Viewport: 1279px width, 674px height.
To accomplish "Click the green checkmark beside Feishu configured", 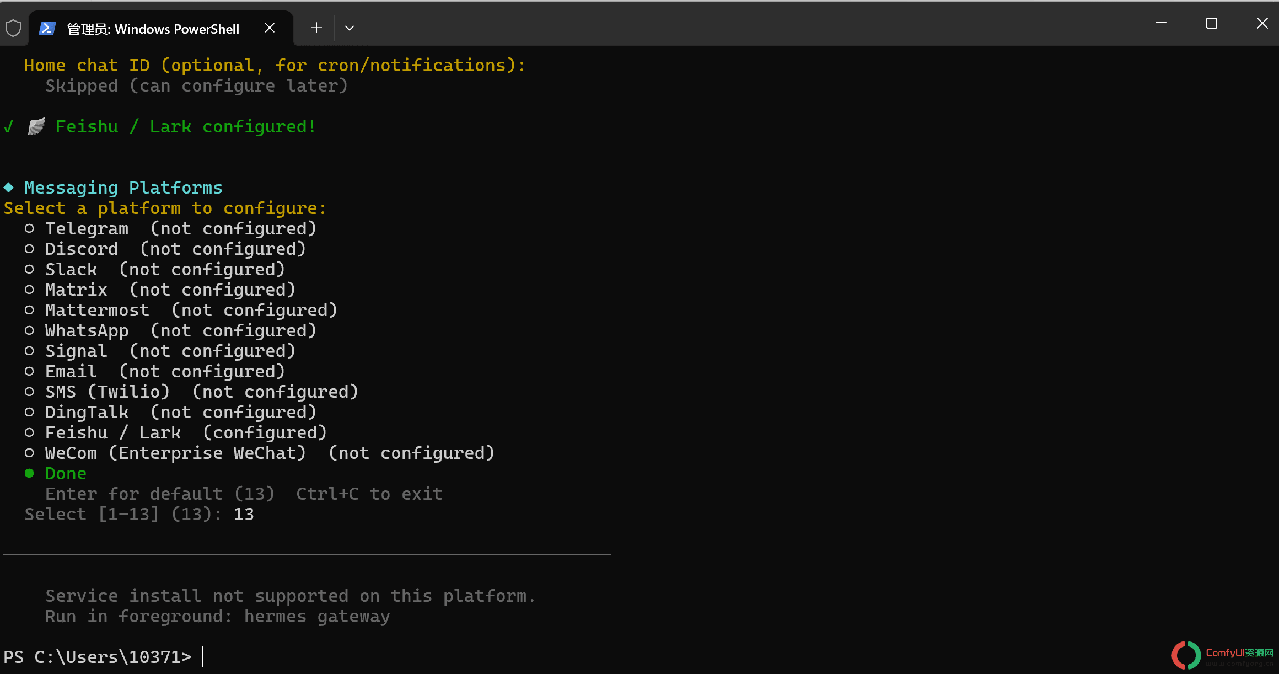I will click(x=9, y=127).
